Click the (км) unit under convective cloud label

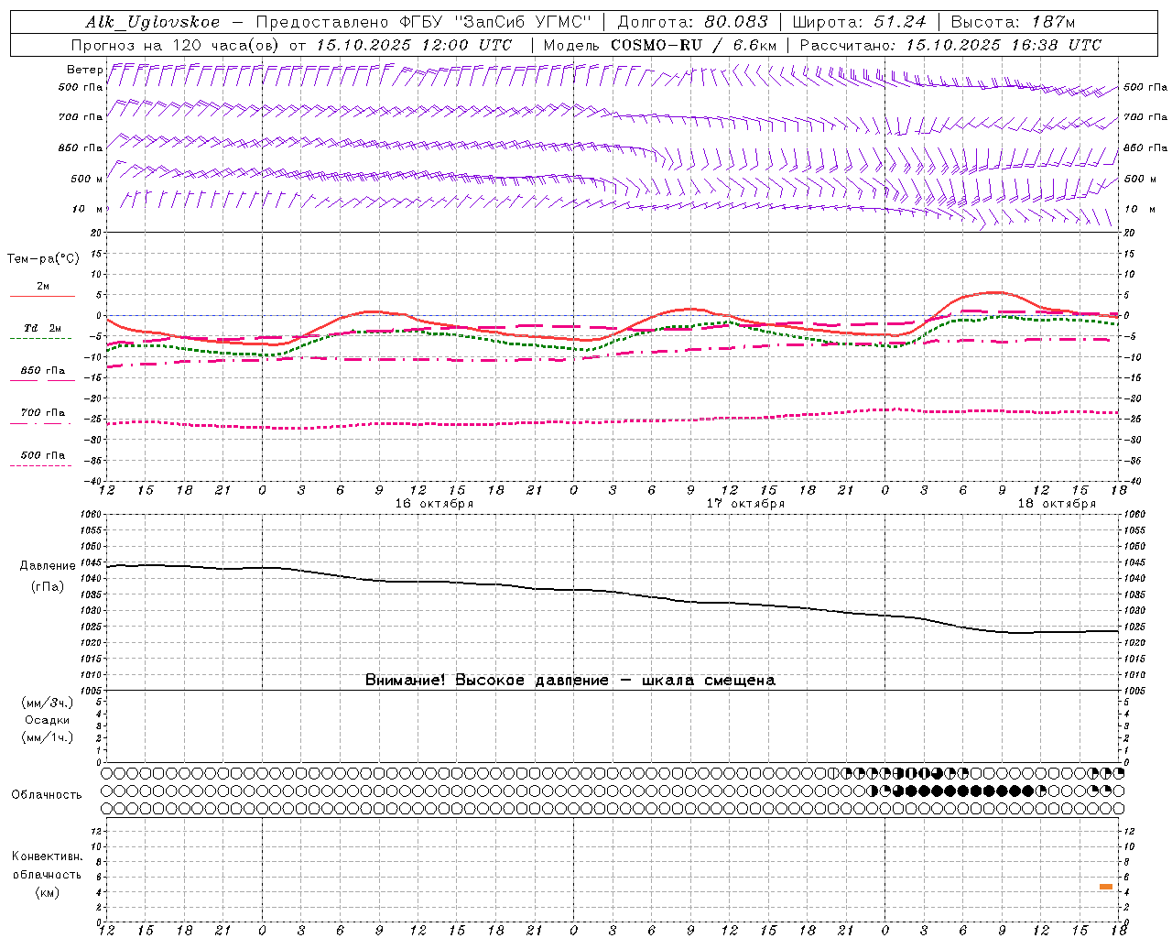[x=47, y=892]
